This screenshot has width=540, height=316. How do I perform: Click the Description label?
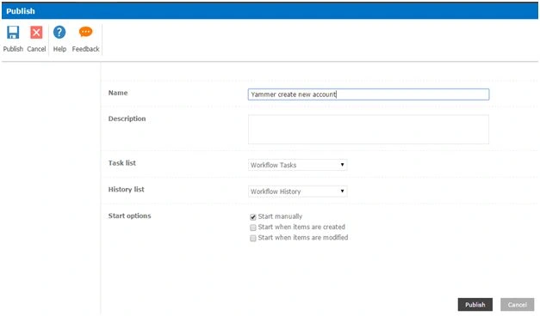tap(127, 118)
